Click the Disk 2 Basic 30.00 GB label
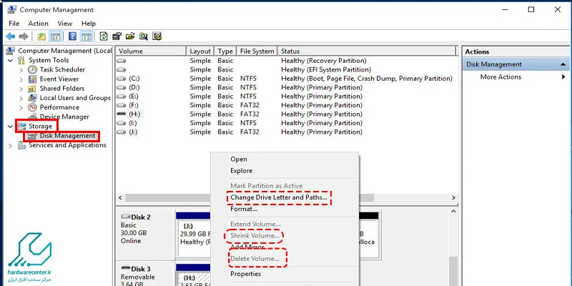Screen dimensions: 572x286 [x=146, y=234]
